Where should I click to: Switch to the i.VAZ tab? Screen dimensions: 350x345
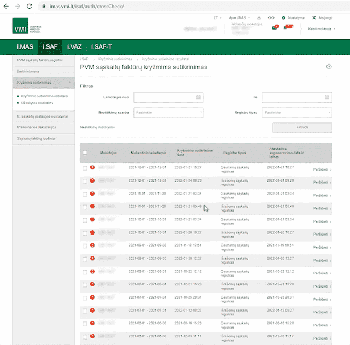point(74,47)
